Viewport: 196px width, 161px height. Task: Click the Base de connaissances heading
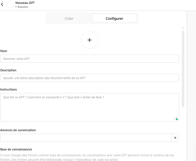point(16,149)
